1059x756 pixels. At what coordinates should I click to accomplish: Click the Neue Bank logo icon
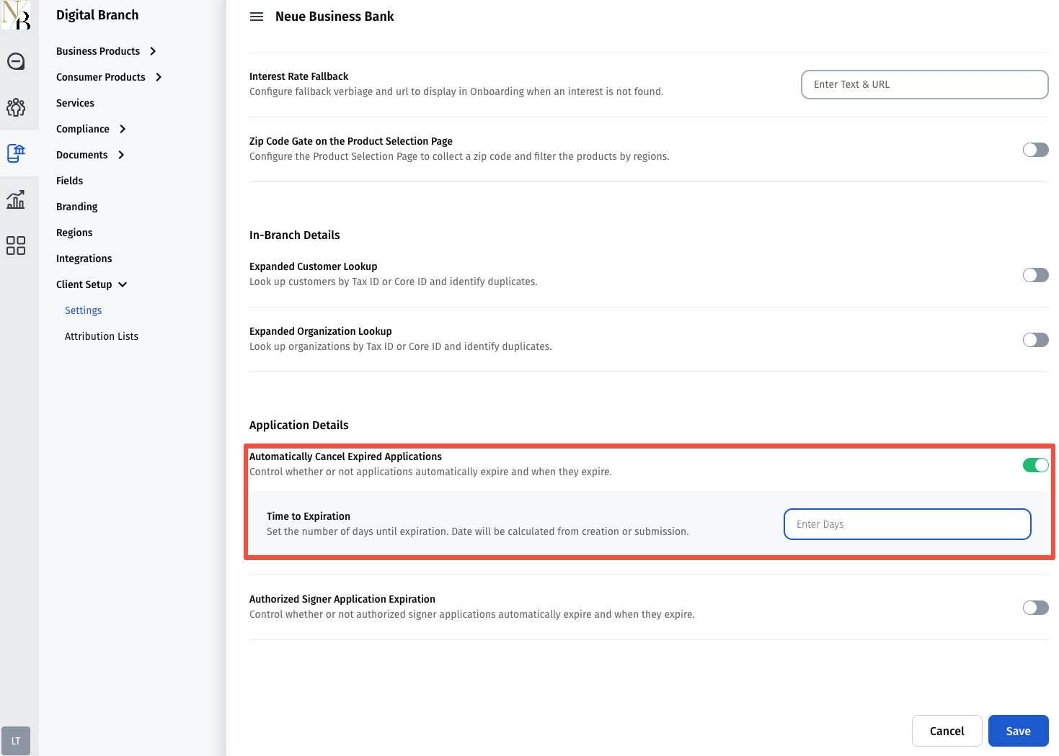pos(16,15)
